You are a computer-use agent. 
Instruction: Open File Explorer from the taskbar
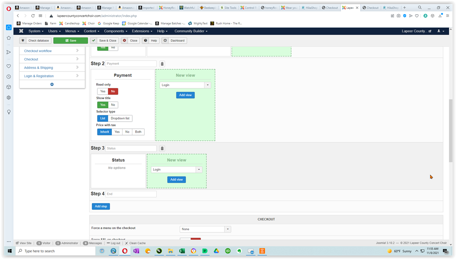171,251
